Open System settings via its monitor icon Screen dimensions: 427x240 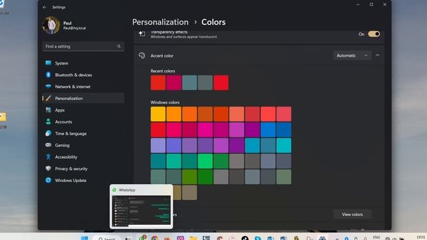(48, 63)
